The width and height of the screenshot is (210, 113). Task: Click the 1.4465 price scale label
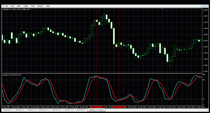206,10
